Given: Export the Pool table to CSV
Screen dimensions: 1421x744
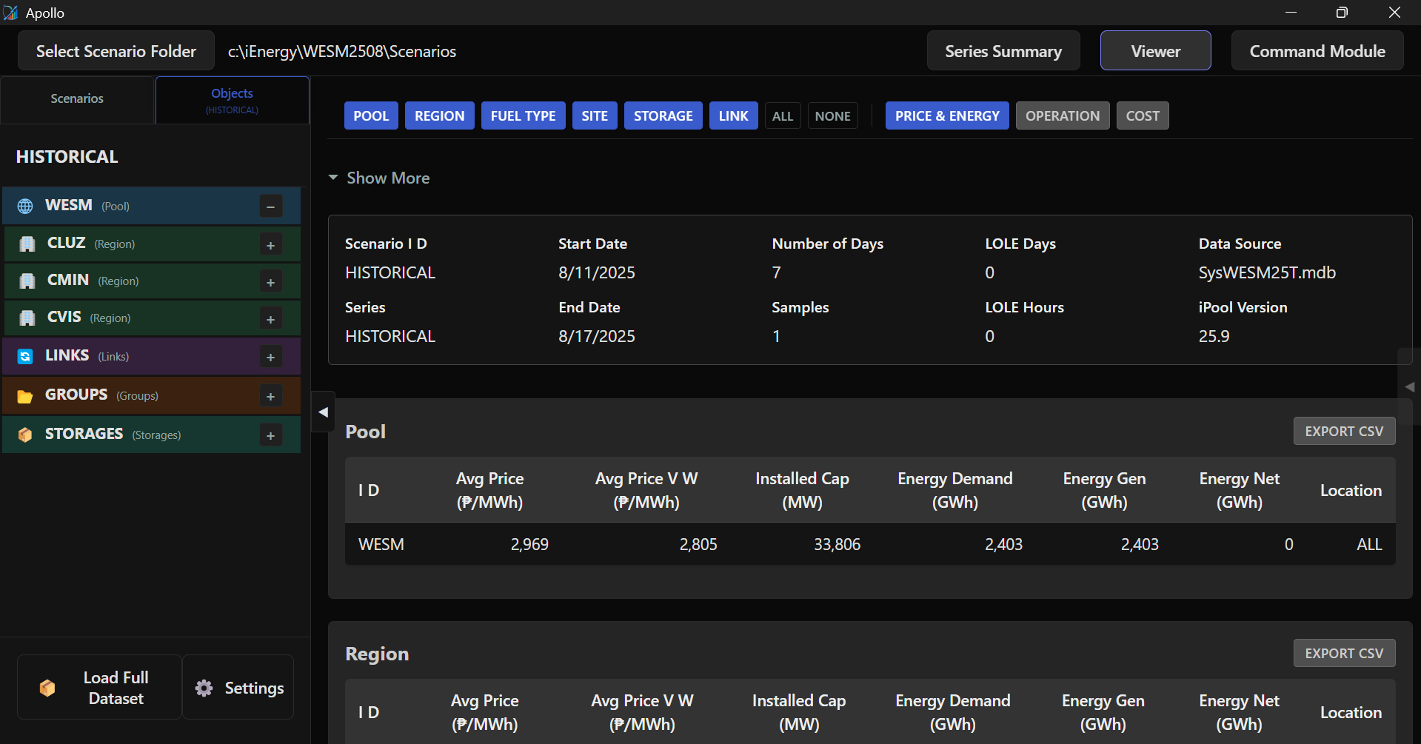Looking at the screenshot, I should 1343,431.
